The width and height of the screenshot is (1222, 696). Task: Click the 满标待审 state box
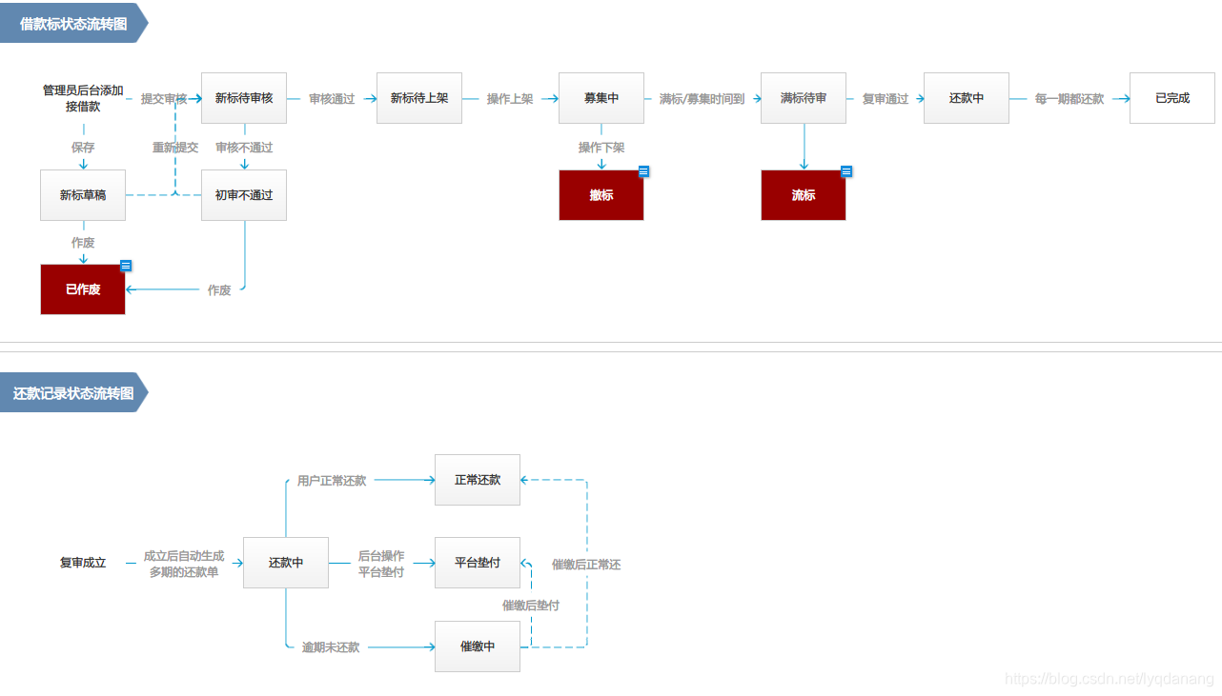click(804, 98)
